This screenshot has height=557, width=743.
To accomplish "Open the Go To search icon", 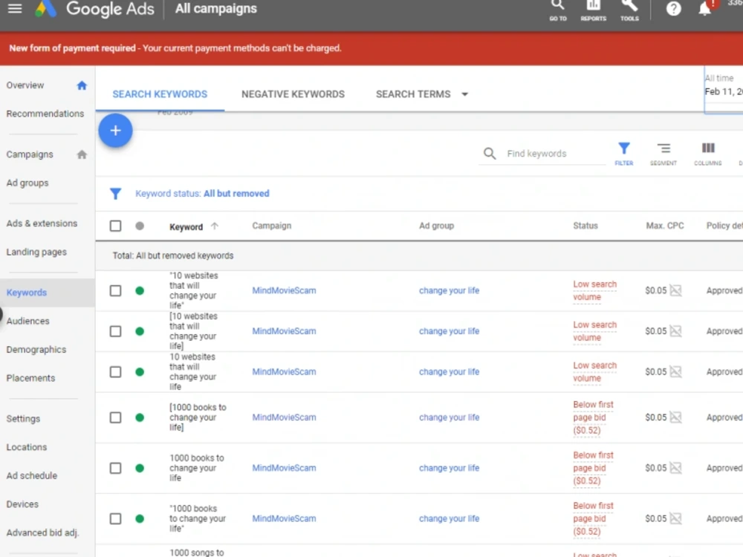I will coord(558,10).
